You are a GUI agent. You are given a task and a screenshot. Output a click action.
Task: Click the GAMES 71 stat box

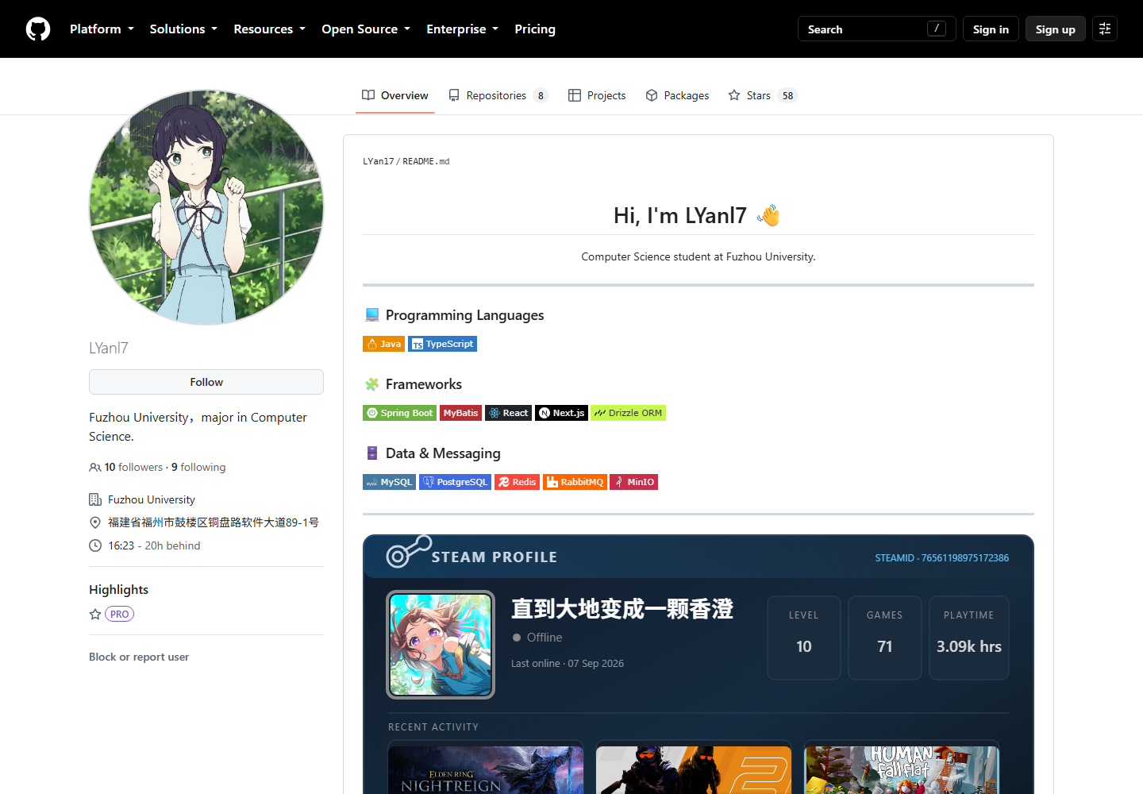point(885,638)
